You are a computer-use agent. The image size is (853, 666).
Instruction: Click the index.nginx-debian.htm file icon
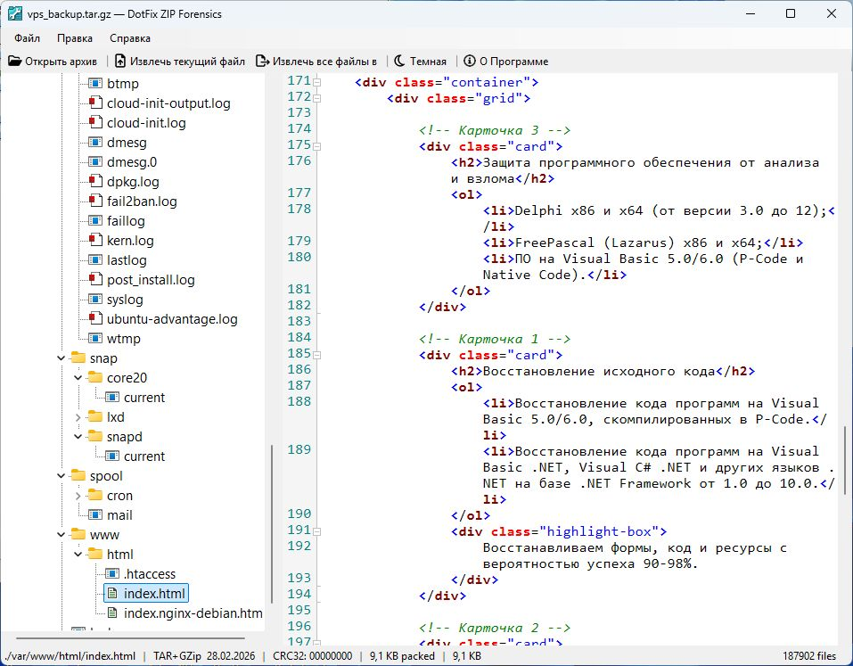click(112, 613)
